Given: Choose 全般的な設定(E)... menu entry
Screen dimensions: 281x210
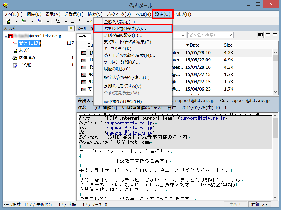Looking at the screenshot, I should [x=133, y=22].
